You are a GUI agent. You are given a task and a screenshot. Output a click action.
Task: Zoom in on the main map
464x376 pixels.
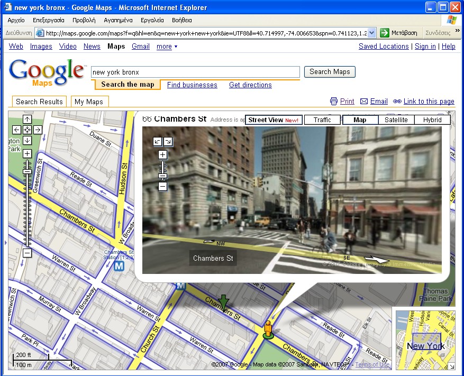pyautogui.click(x=27, y=154)
